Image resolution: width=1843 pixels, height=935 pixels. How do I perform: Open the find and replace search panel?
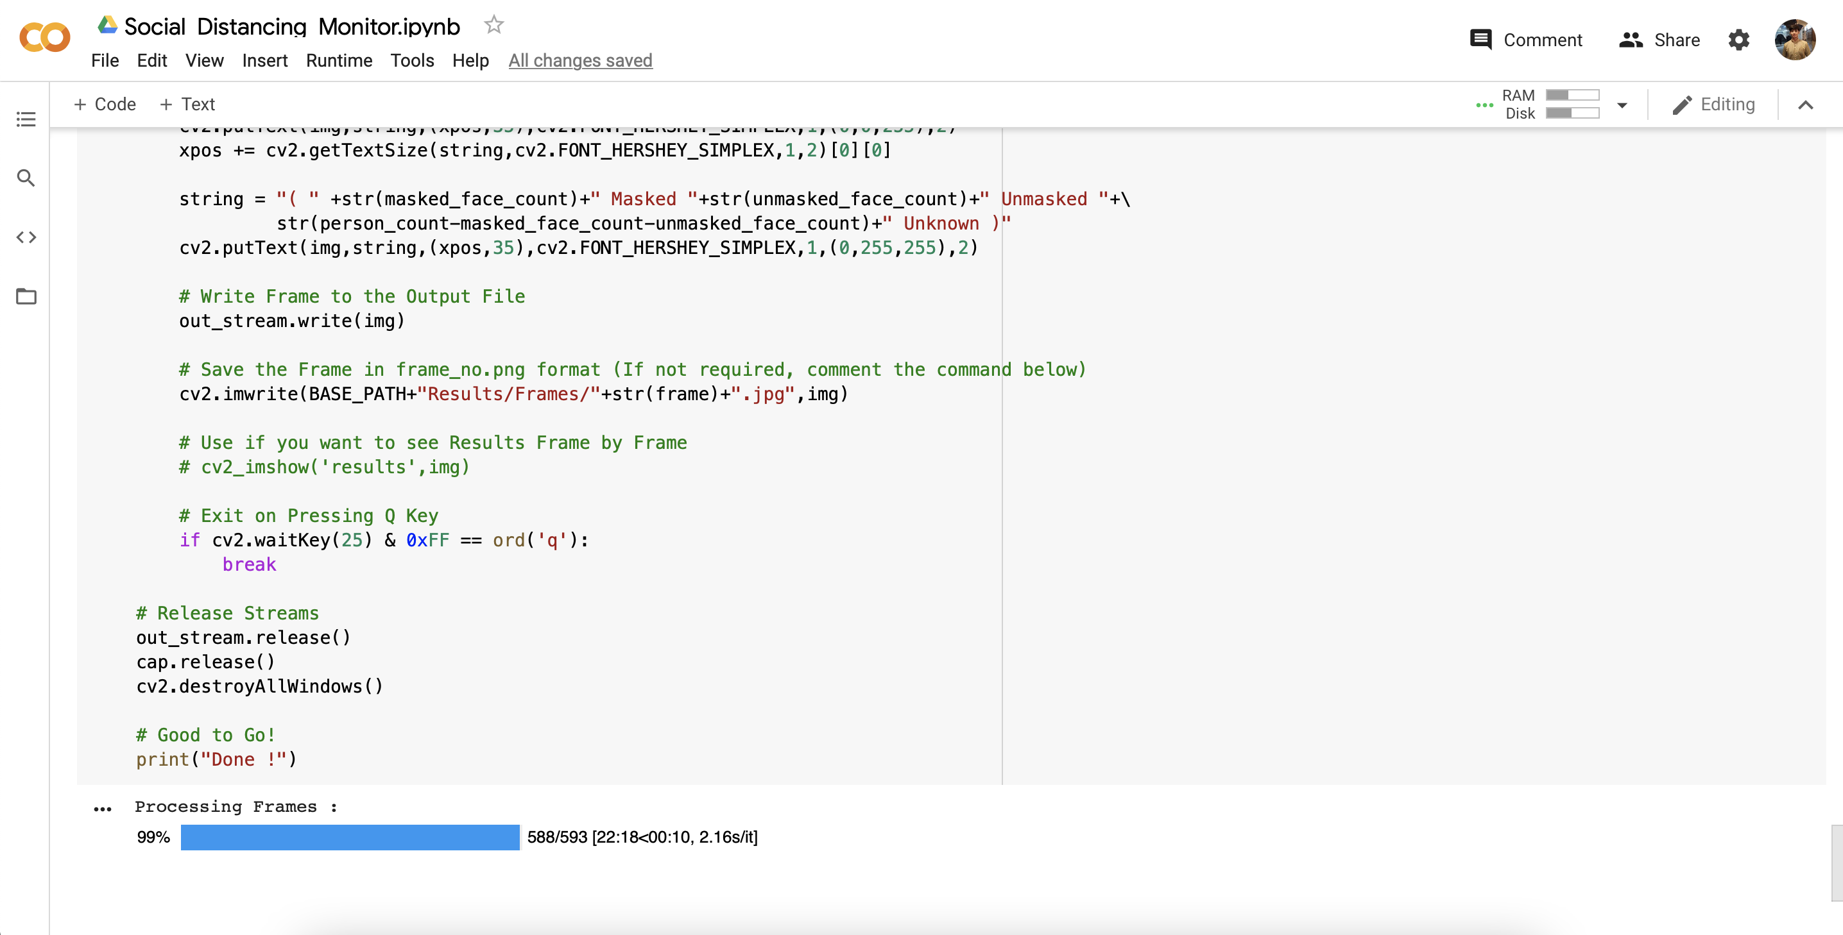[26, 178]
